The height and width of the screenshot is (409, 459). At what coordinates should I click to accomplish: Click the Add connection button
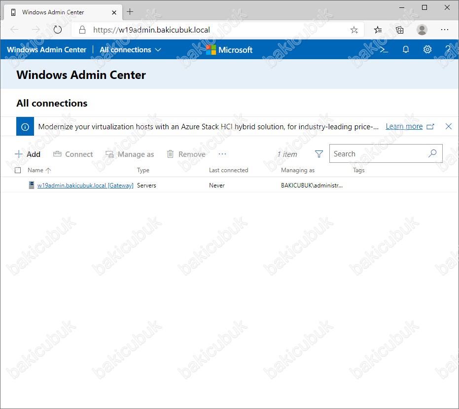pos(28,154)
